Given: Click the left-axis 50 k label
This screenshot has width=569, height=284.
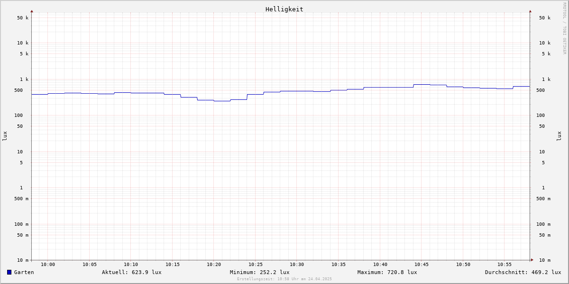Looking at the screenshot, I should point(23,18).
